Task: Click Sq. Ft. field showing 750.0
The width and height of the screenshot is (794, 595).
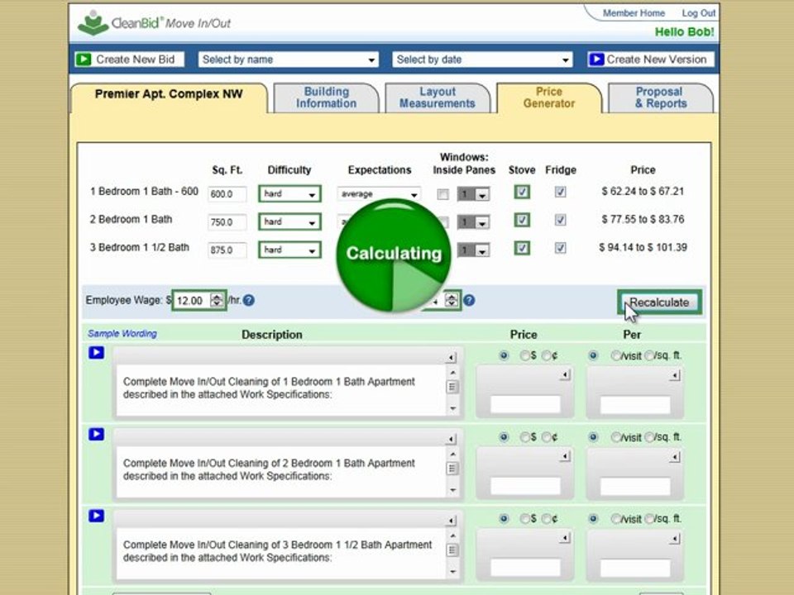Action: [227, 222]
